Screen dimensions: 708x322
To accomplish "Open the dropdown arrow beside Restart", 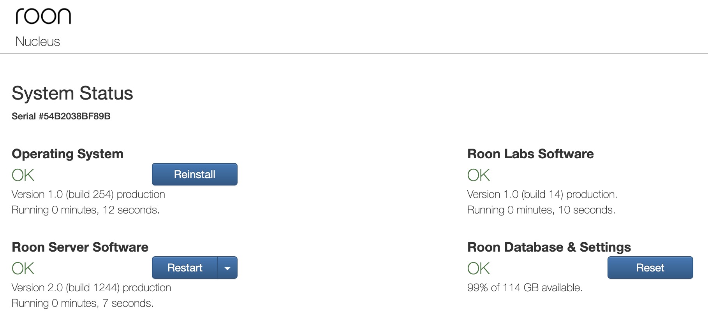I will click(228, 268).
